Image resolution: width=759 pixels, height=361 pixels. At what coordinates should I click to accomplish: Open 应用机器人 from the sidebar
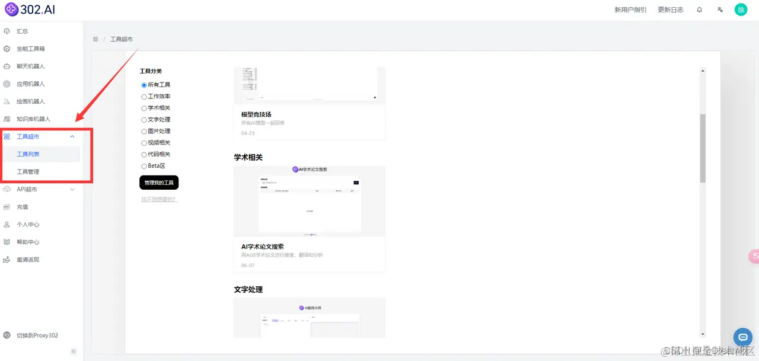pos(31,83)
